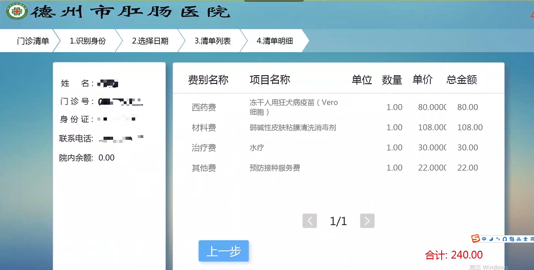The image size is (534, 270).
Task: Select step 4.清单明细
Action: [x=275, y=41]
